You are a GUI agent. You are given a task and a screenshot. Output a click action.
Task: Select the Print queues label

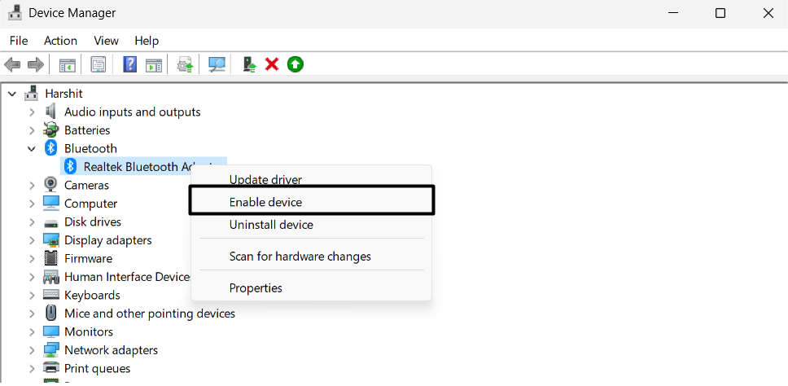point(97,369)
